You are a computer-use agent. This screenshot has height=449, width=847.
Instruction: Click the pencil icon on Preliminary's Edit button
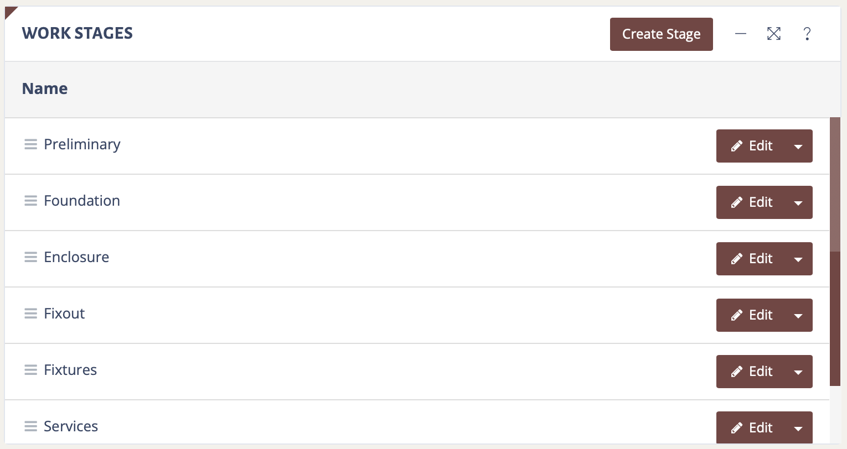[737, 145]
